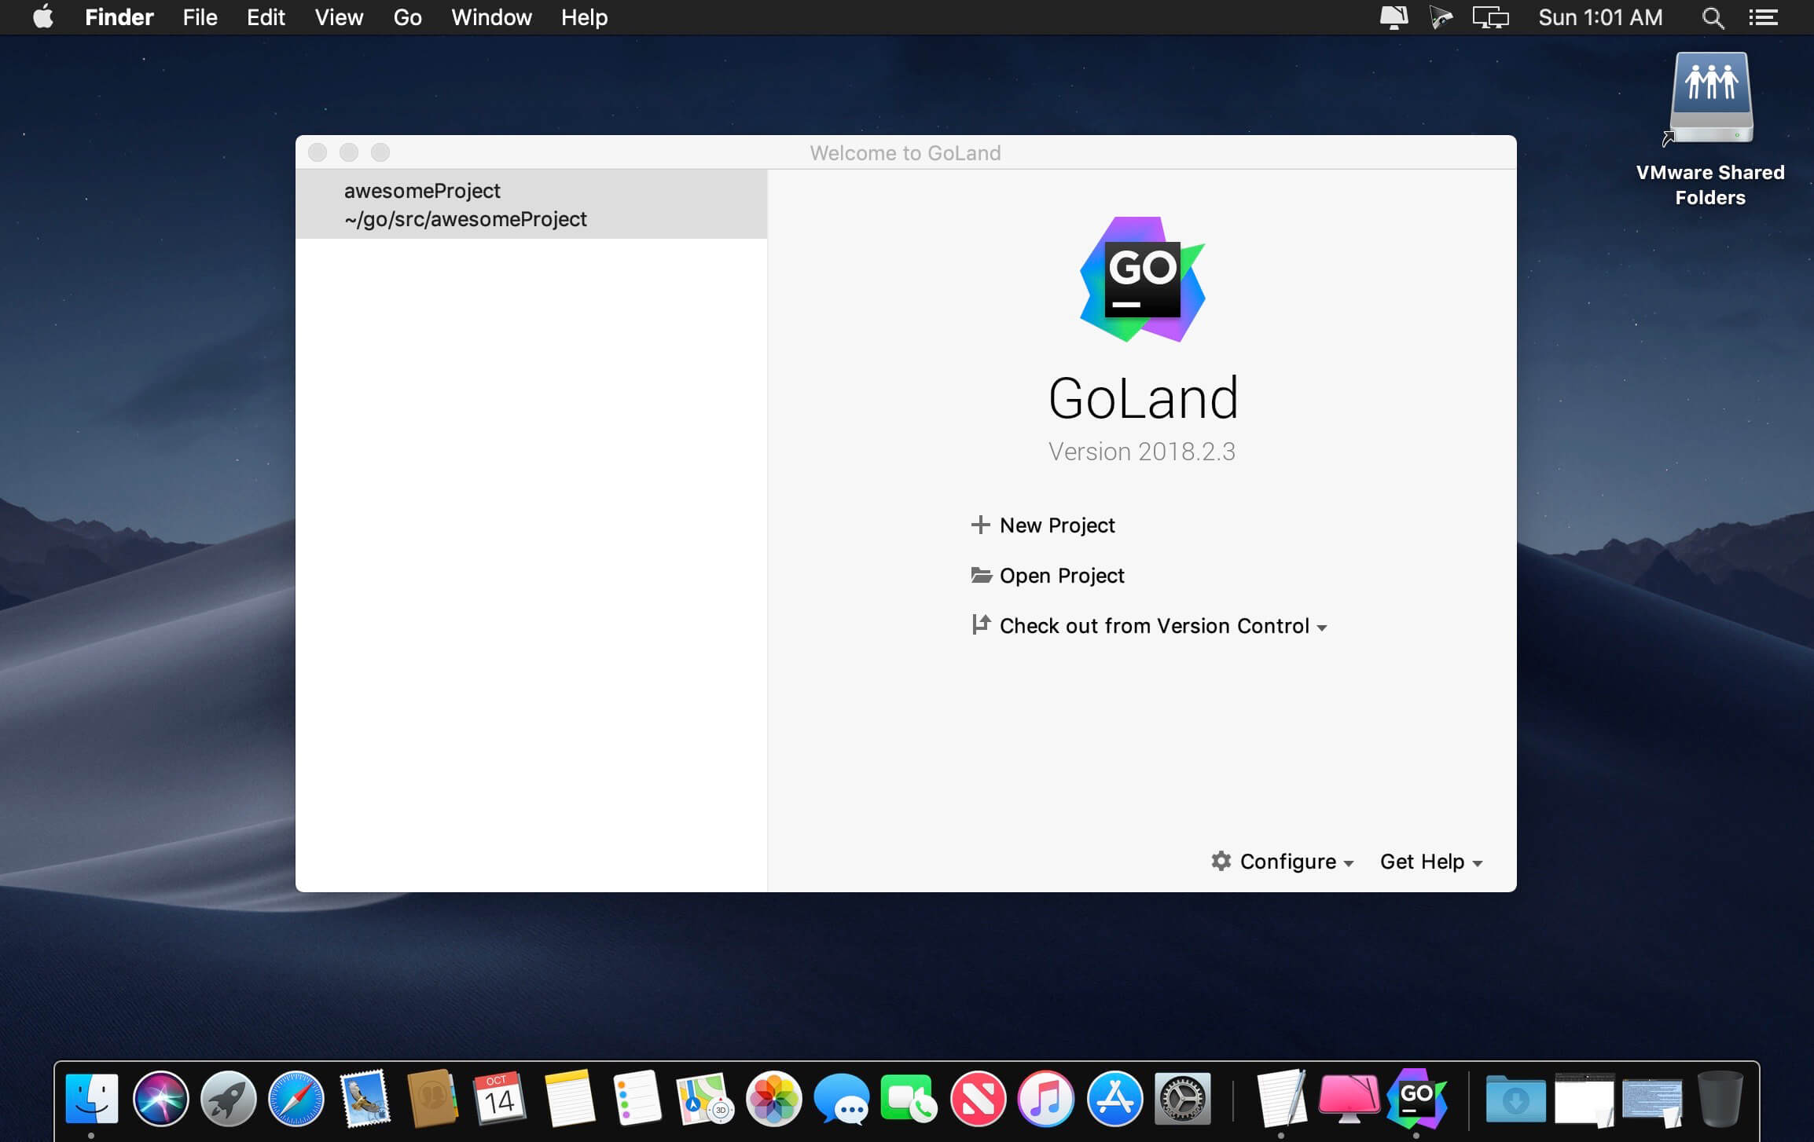Click the GoLand logo in welcome window
Screen dimensions: 1814x1142
(x=1142, y=280)
